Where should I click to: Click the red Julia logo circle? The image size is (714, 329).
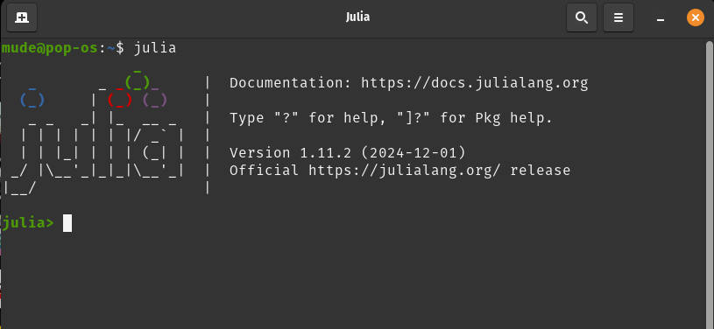(120, 100)
